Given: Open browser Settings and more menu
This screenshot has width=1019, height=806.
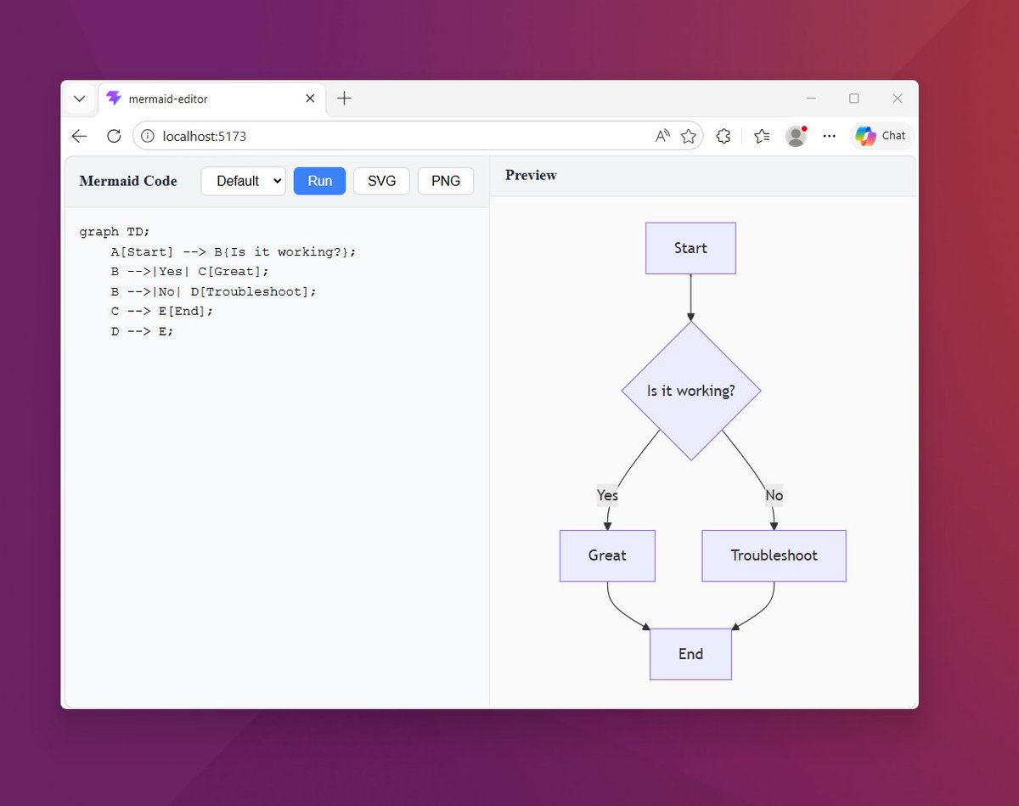Looking at the screenshot, I should coord(830,136).
